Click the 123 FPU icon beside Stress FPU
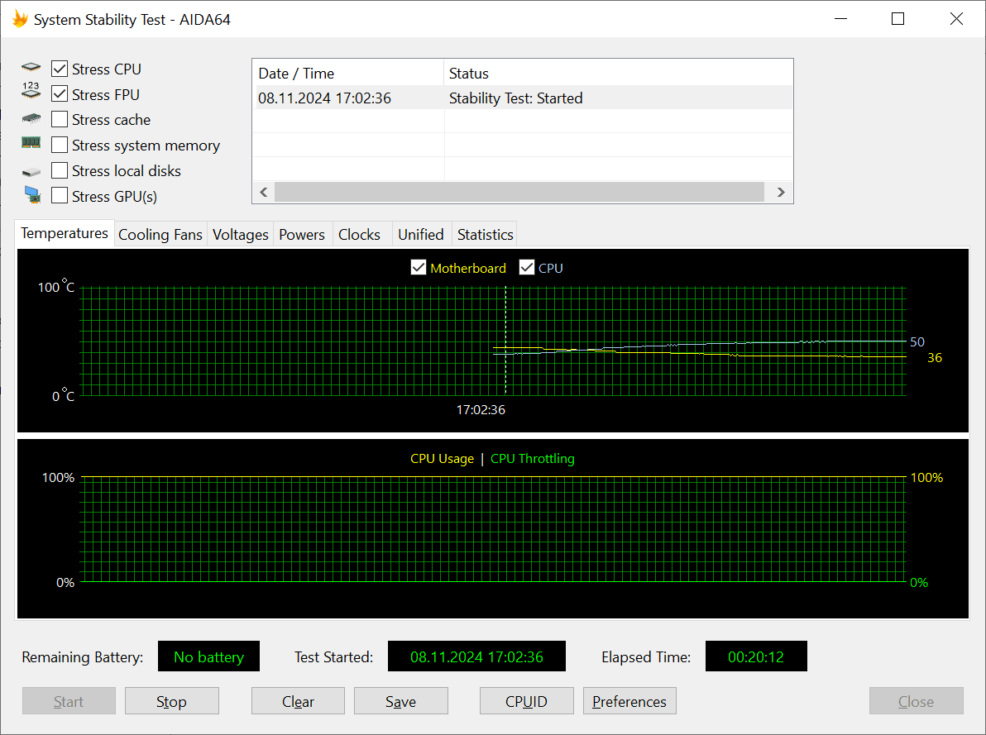This screenshot has width=986, height=735. click(x=31, y=90)
